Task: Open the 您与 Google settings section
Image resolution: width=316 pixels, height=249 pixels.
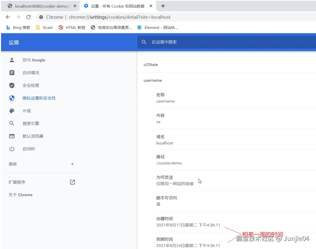Action: [x=34, y=60]
